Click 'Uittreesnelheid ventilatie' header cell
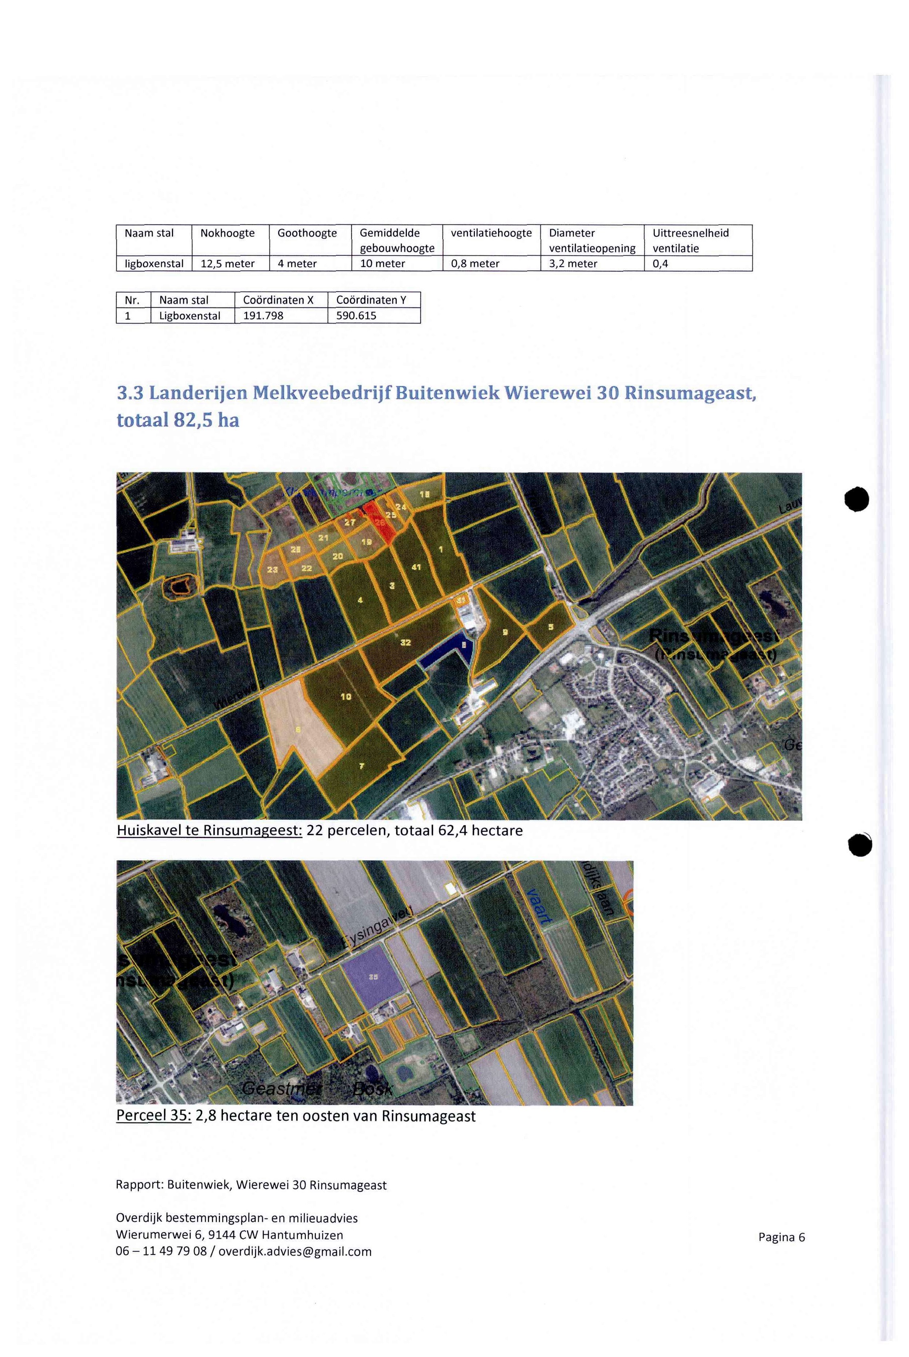The image size is (909, 1357). [698, 240]
